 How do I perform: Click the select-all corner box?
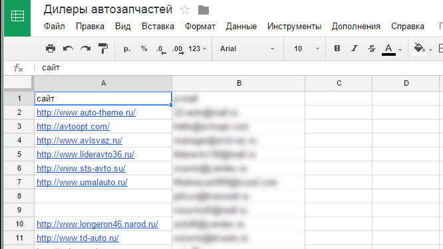pos(19,83)
